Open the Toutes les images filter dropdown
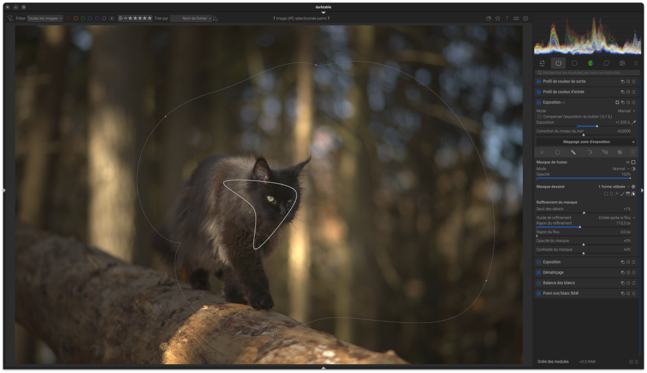 click(x=45, y=18)
